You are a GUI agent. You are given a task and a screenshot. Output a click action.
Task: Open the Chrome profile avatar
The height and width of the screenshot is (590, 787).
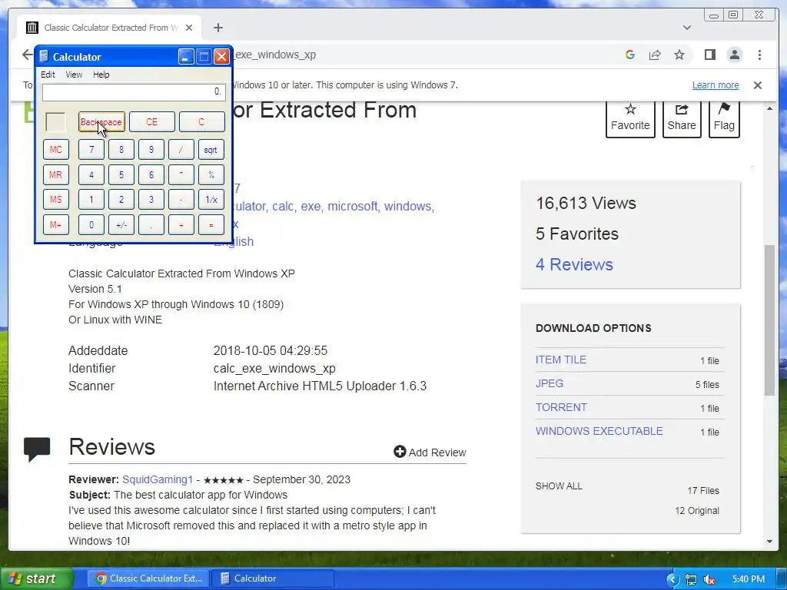[x=734, y=55]
